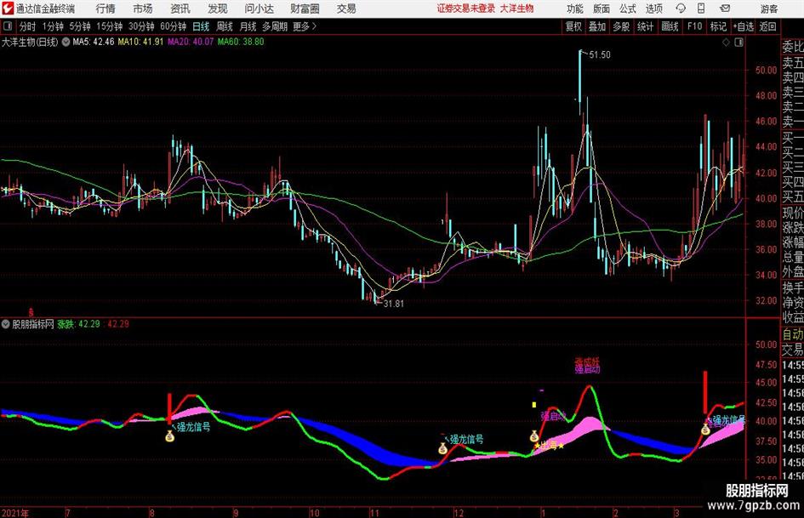Click money bag marker under first 强龙信号
The width and height of the screenshot is (804, 518).
click(169, 436)
